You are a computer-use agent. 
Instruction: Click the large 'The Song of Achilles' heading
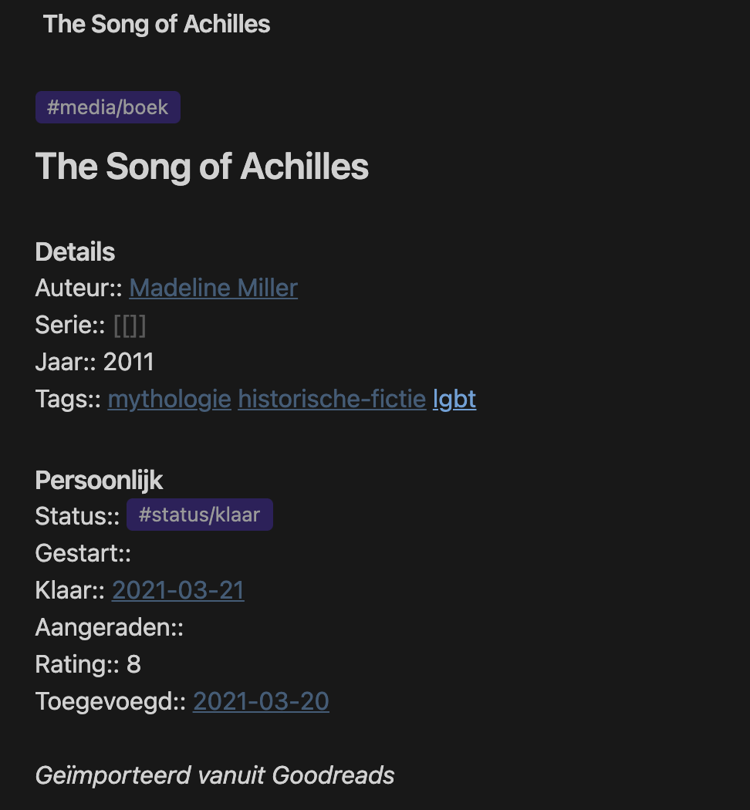point(202,166)
